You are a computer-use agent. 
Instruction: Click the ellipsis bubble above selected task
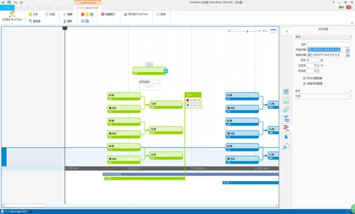point(149,65)
